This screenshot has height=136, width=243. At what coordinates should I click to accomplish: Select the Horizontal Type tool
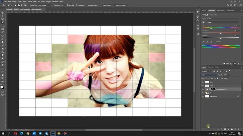pyautogui.click(x=3, y=65)
